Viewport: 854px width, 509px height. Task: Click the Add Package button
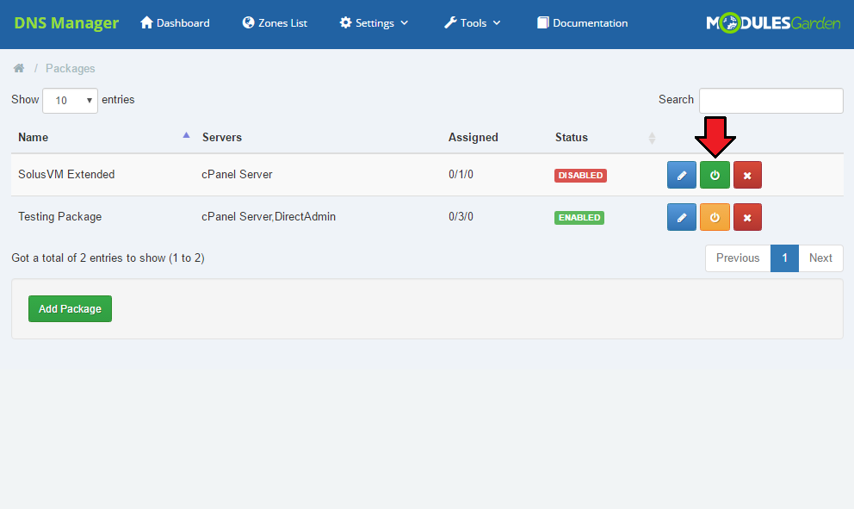pos(71,309)
